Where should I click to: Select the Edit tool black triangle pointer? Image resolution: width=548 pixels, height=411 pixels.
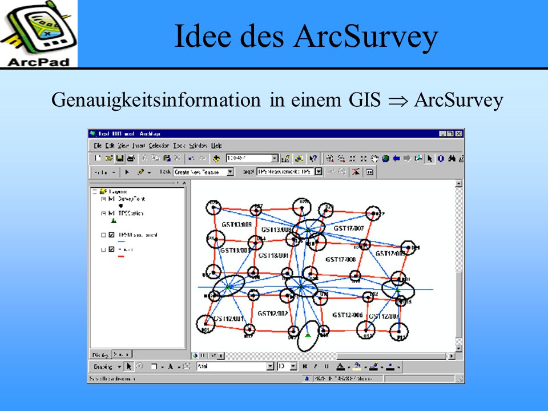[127, 172]
